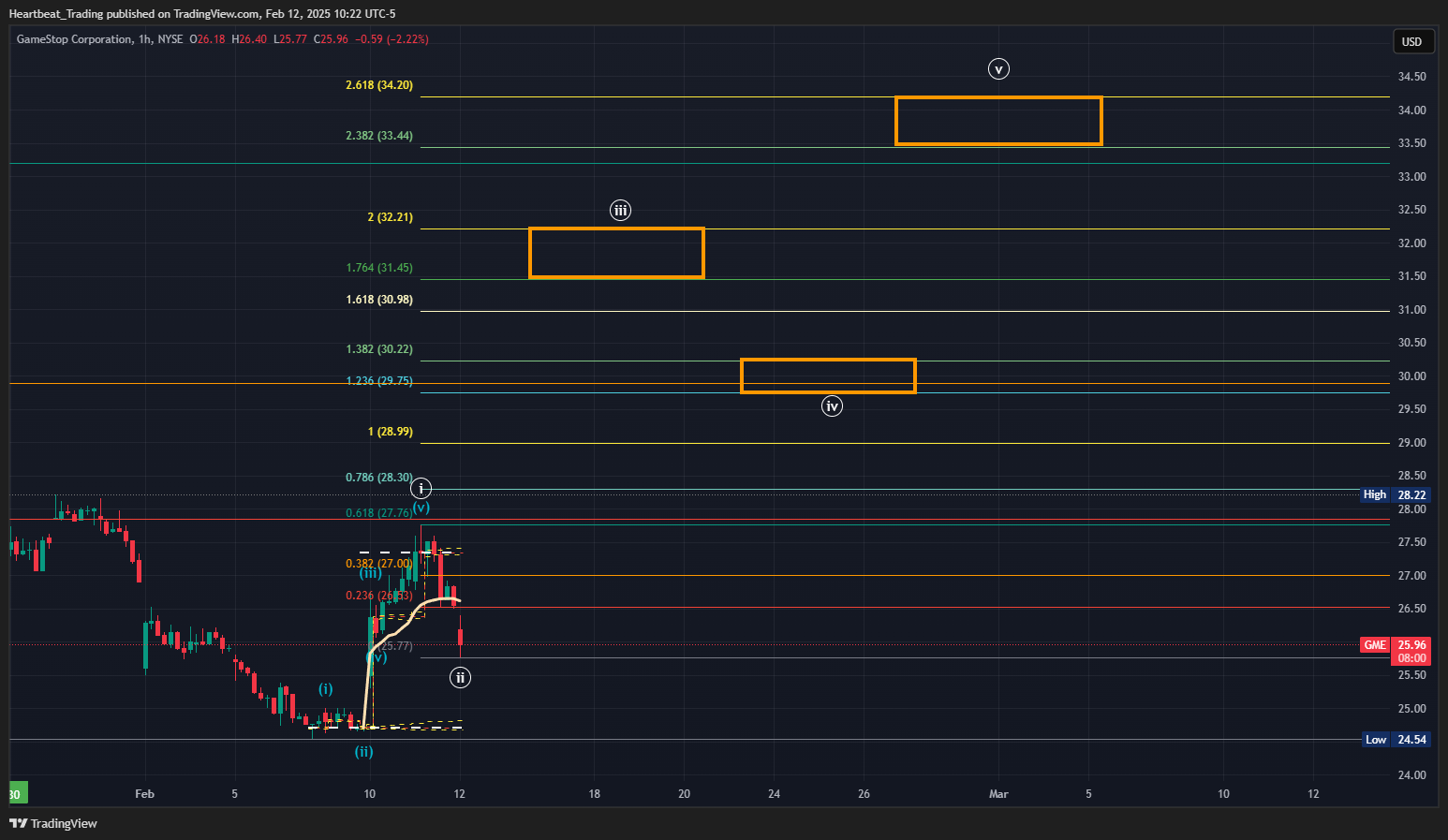This screenshot has height=840, width=1448.
Task: Click the 1.764 (31.45) Fibonacci label
Action: coord(379,268)
